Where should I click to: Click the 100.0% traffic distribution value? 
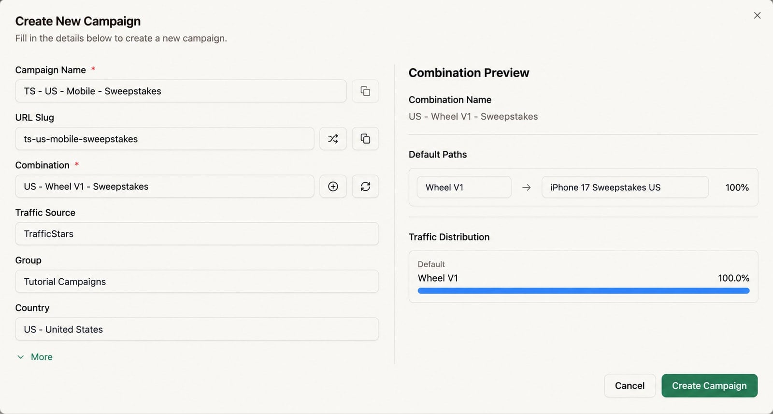pyautogui.click(x=733, y=278)
